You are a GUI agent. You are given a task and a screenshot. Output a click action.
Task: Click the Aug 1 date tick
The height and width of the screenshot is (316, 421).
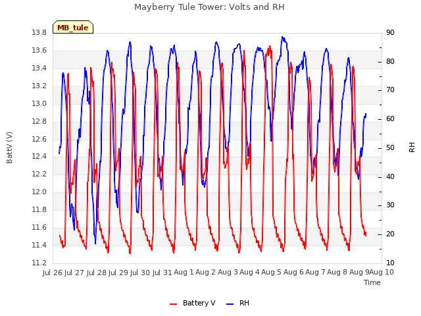[184, 272]
